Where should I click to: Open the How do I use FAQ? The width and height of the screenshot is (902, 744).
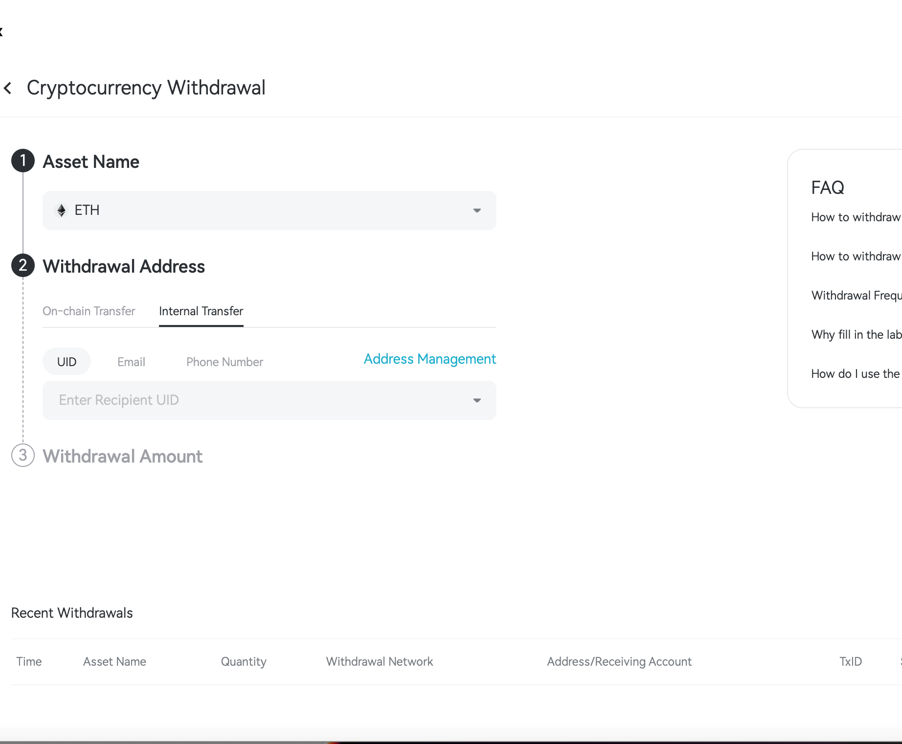[855, 374]
